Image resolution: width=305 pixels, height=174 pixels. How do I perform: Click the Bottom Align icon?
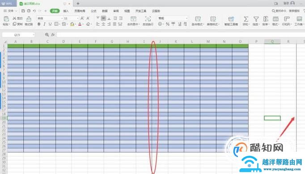tap(109, 18)
